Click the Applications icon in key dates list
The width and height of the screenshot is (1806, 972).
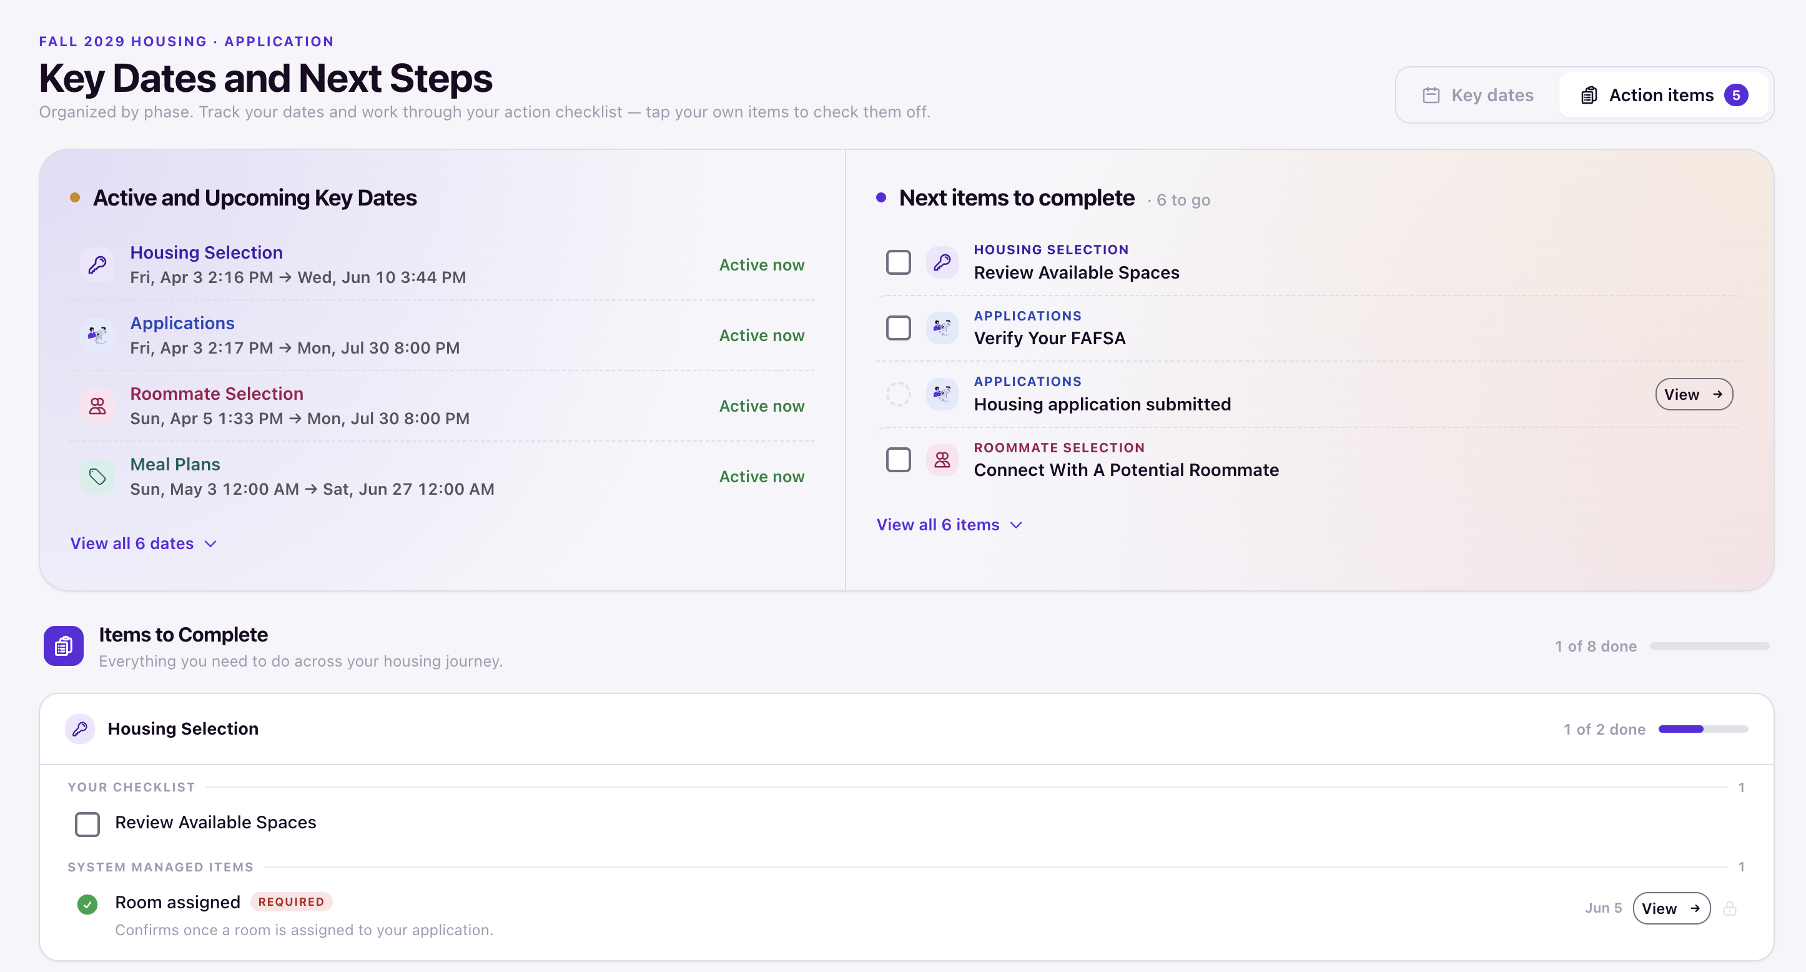coord(97,335)
